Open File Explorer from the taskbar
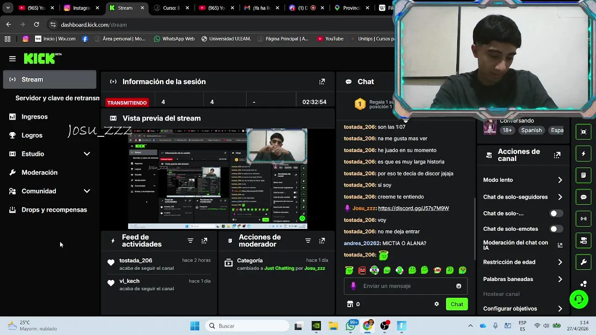The width and height of the screenshot is (596, 335). (333, 326)
